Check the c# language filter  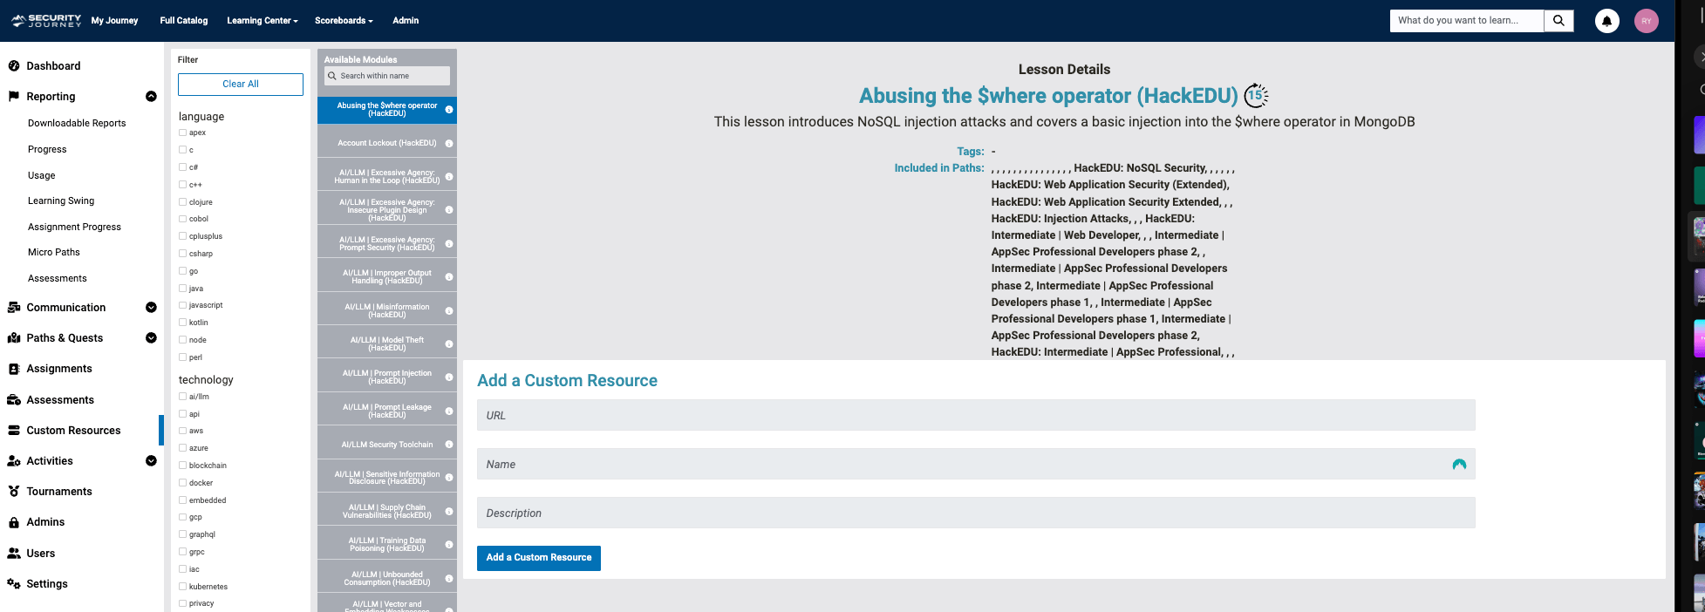[x=182, y=167]
